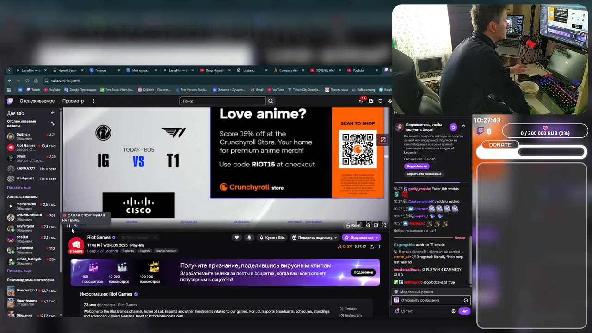Collapse the Drops message chevron
Image resolution: width=592 pixels, height=333 pixels.
coord(463,126)
